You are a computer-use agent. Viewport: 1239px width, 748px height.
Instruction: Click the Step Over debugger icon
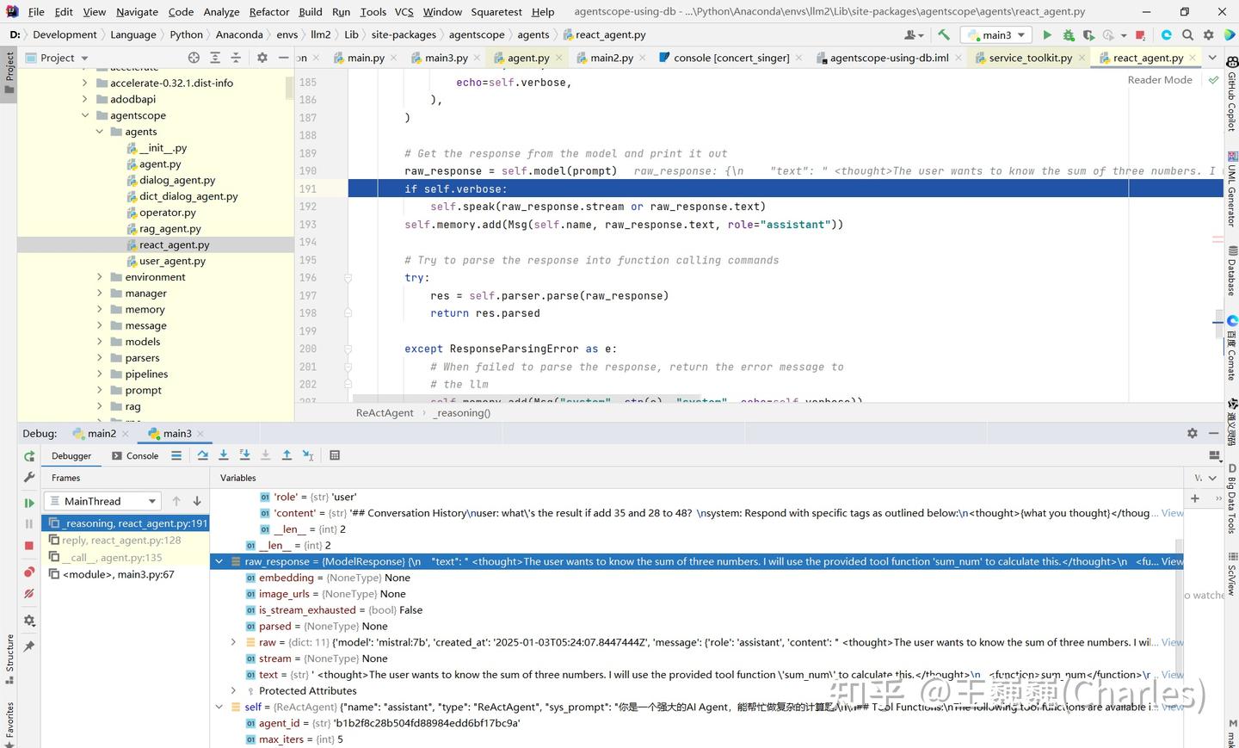pyautogui.click(x=202, y=455)
